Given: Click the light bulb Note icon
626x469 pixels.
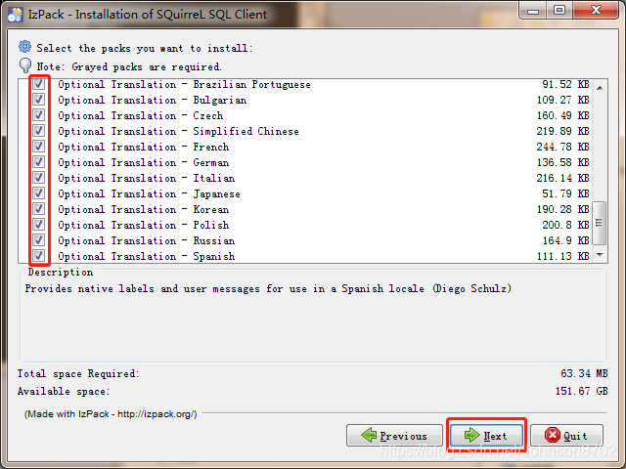Looking at the screenshot, I should point(25,65).
